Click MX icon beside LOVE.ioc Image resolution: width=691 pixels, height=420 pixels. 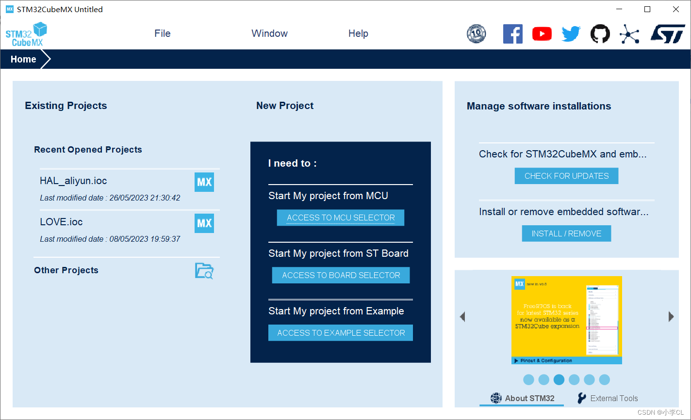(x=204, y=223)
